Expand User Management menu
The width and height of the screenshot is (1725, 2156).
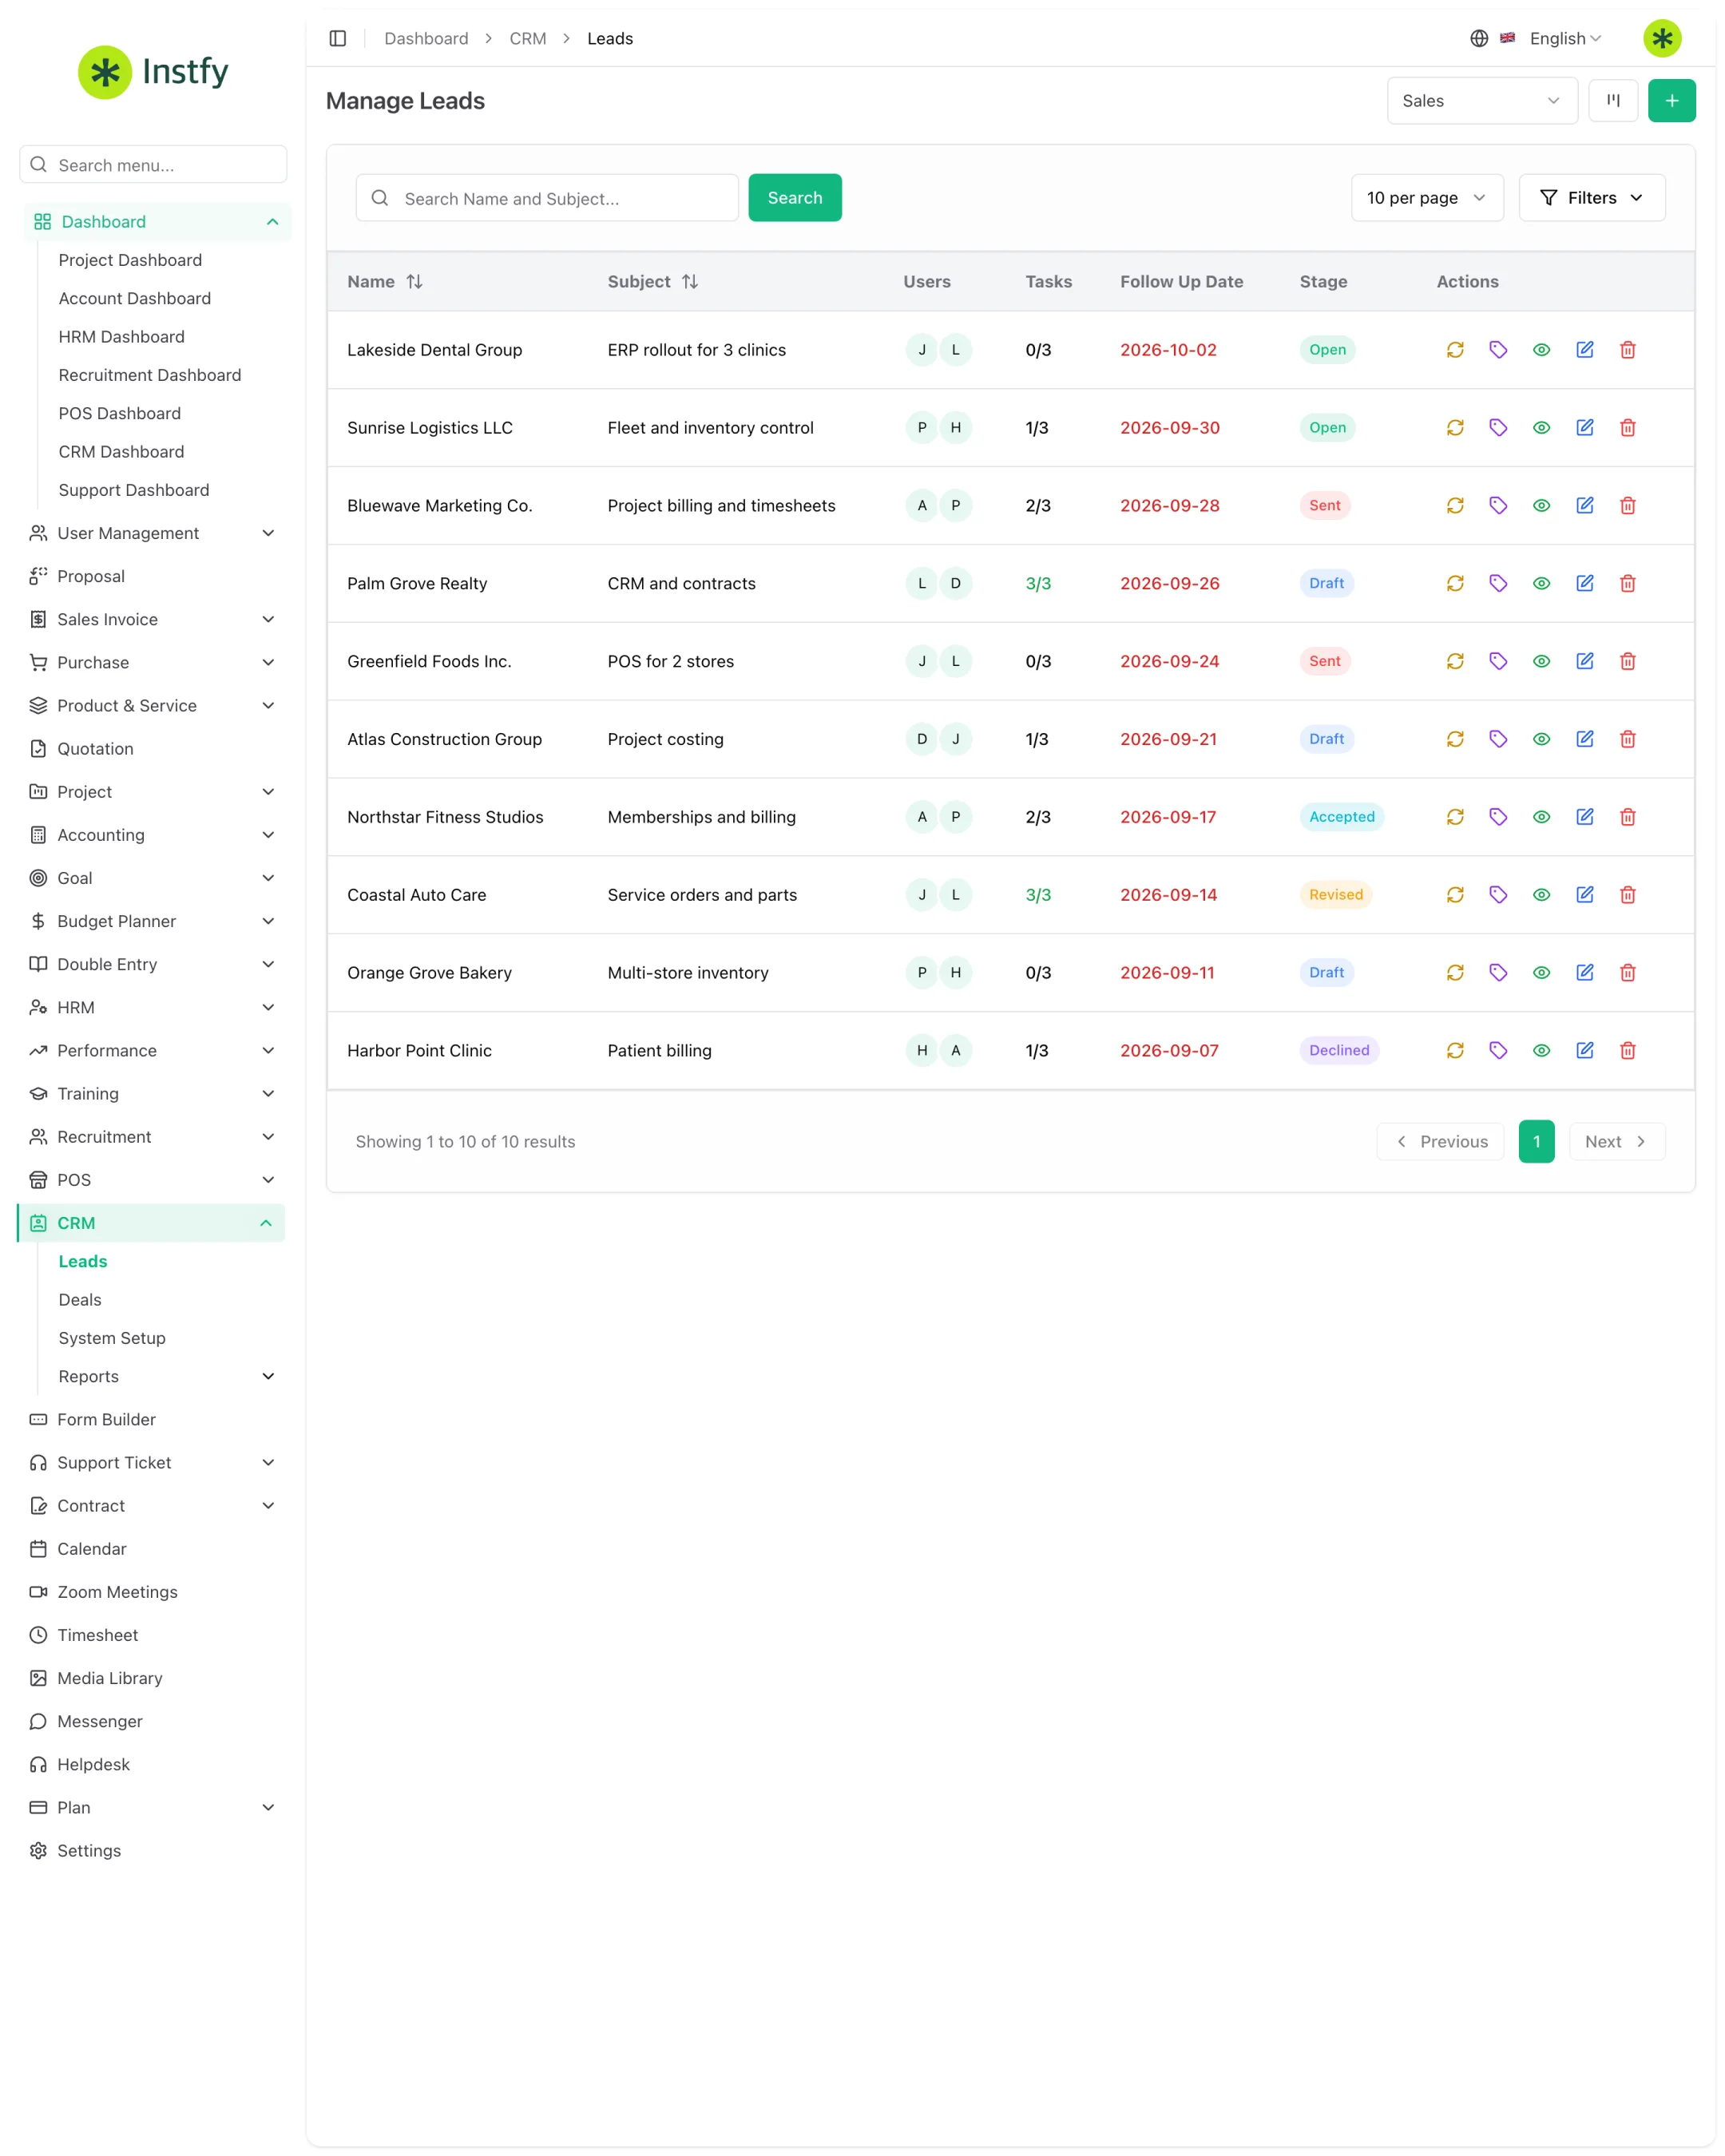point(152,533)
